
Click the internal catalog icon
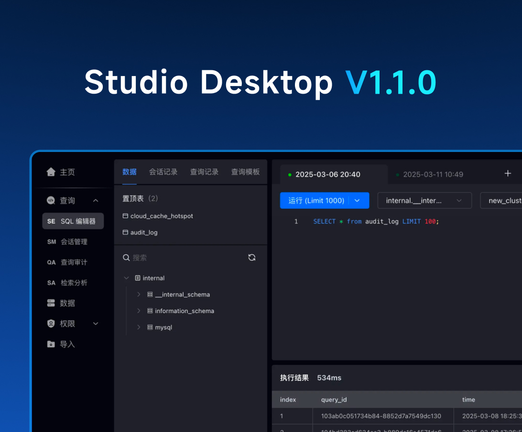coord(138,278)
